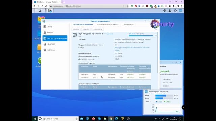Open the DSM user account icon
This screenshot has width=216, height=121.
(x=170, y=11)
